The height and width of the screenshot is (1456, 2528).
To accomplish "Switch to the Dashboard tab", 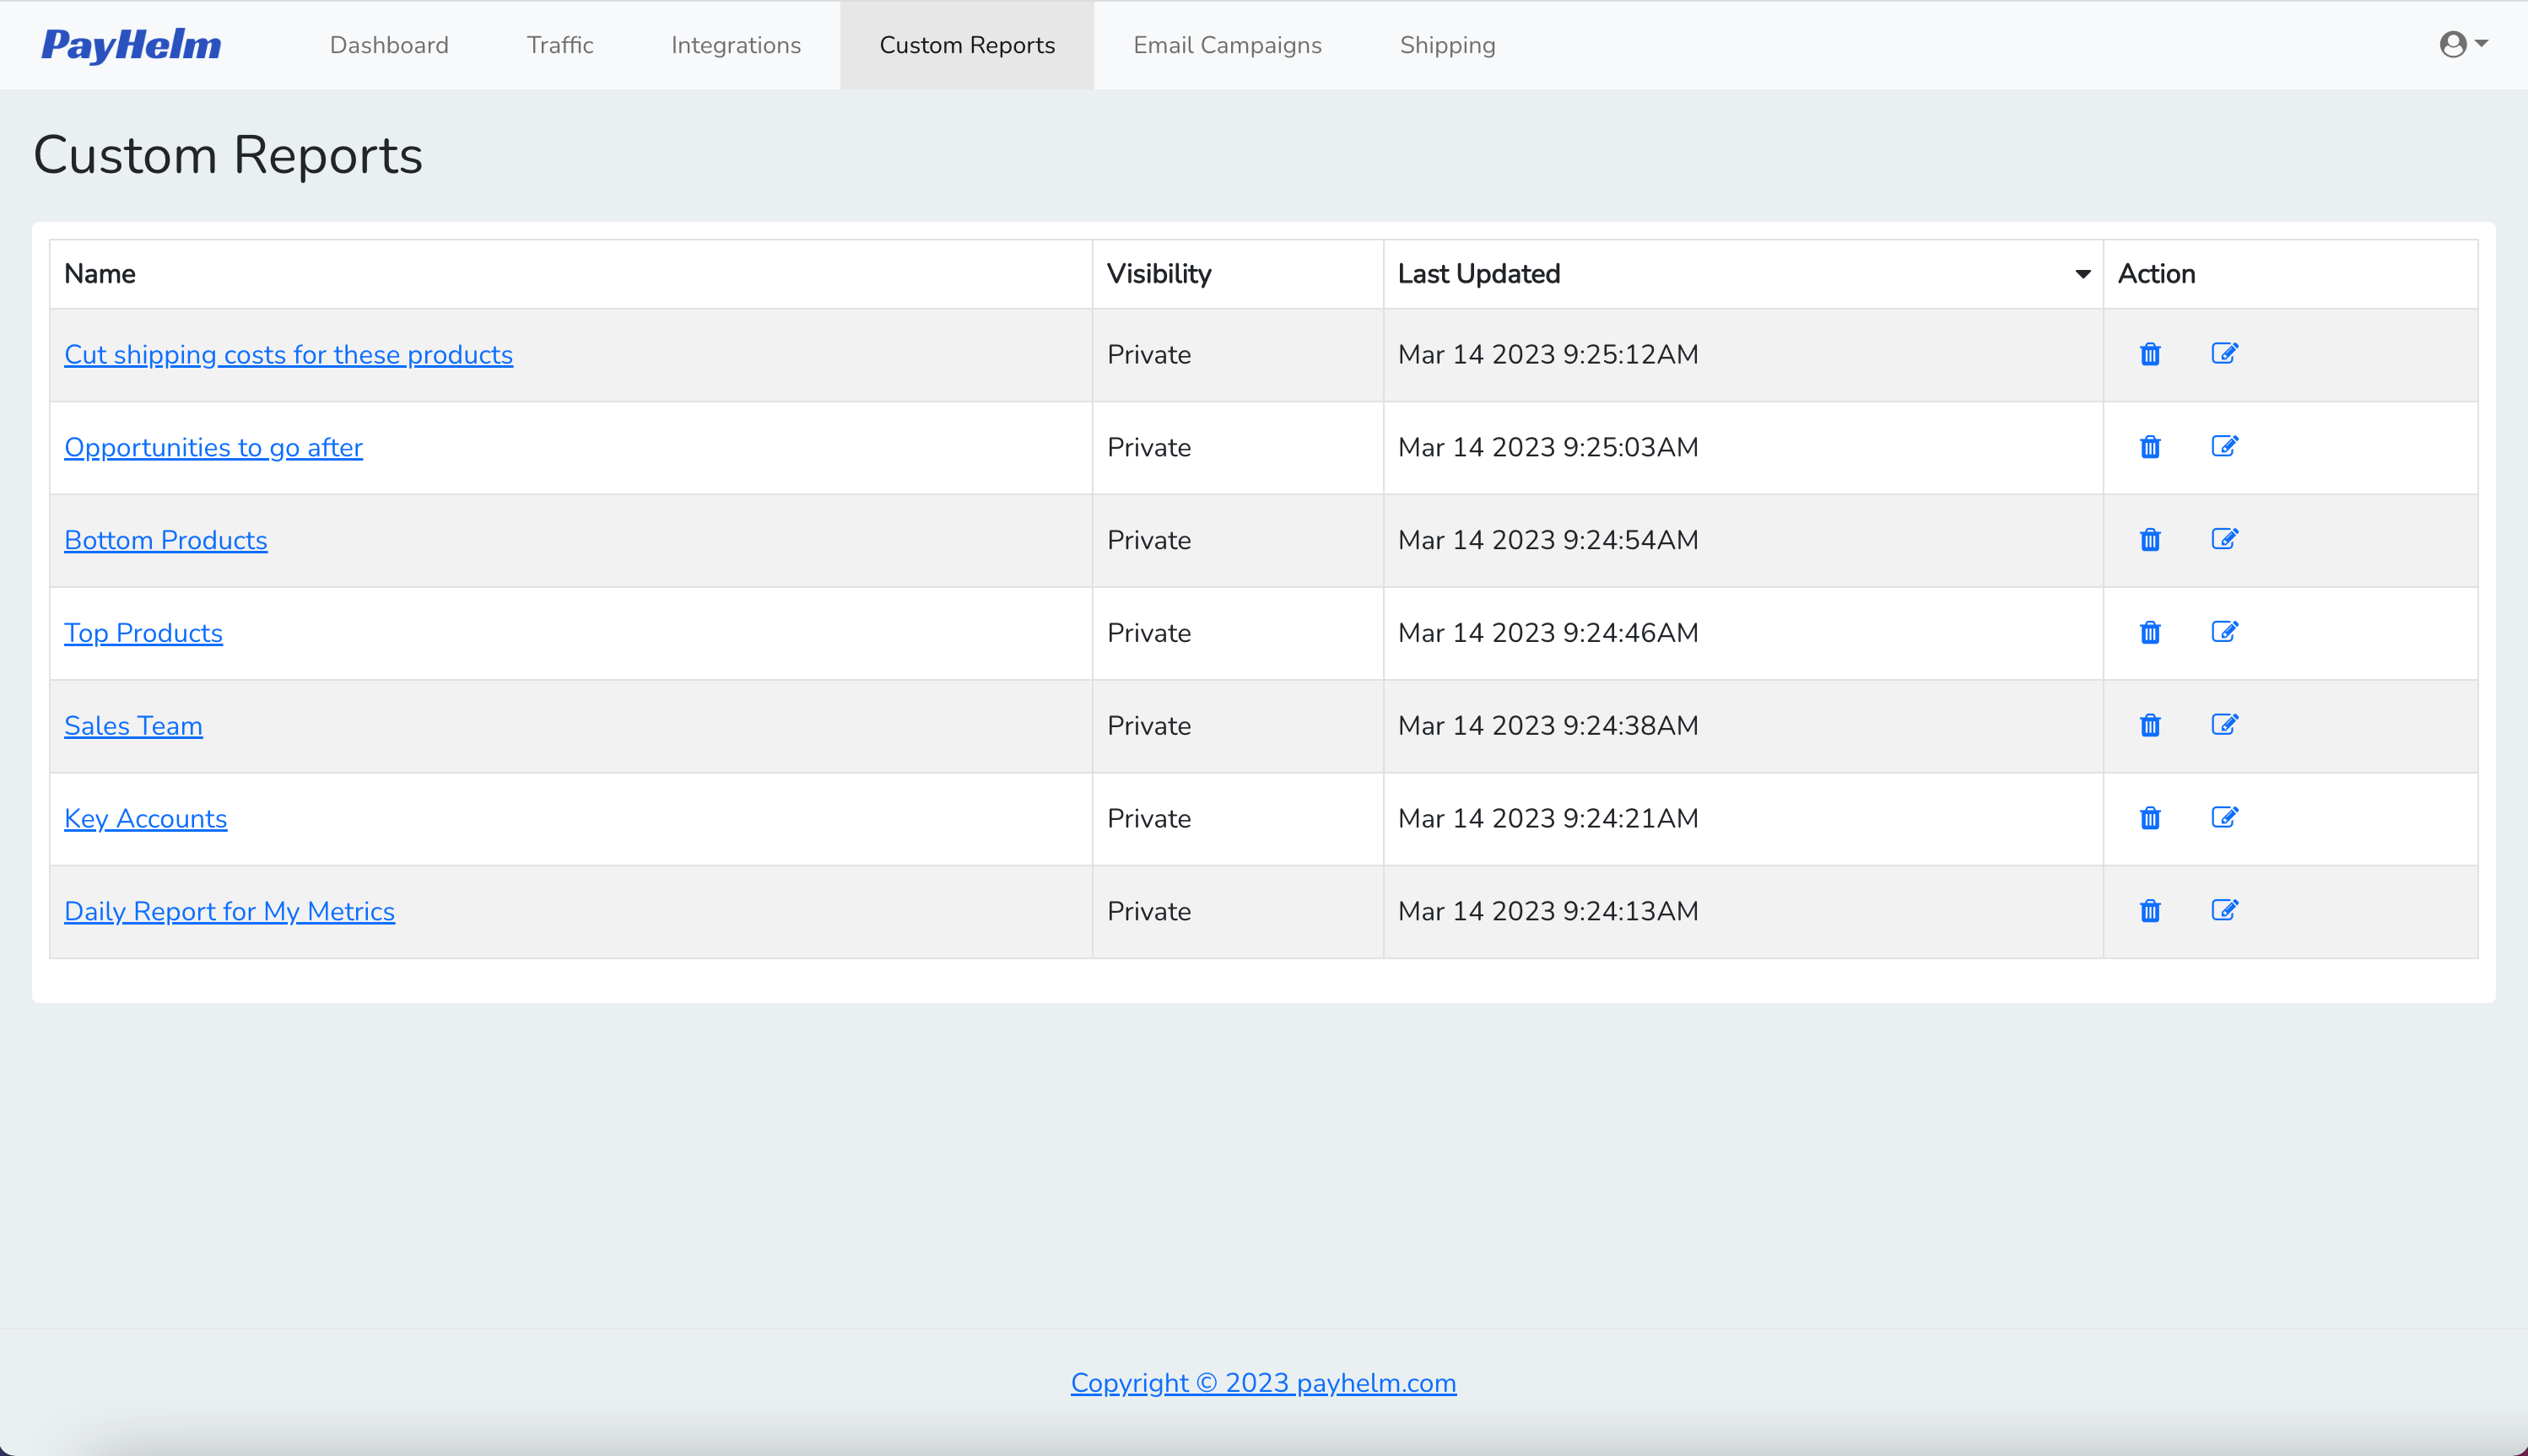I will click(389, 45).
